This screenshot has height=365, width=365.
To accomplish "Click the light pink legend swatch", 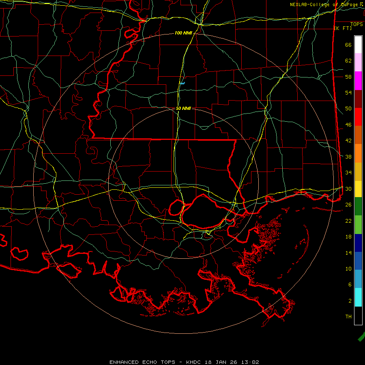I will click(x=358, y=62).
